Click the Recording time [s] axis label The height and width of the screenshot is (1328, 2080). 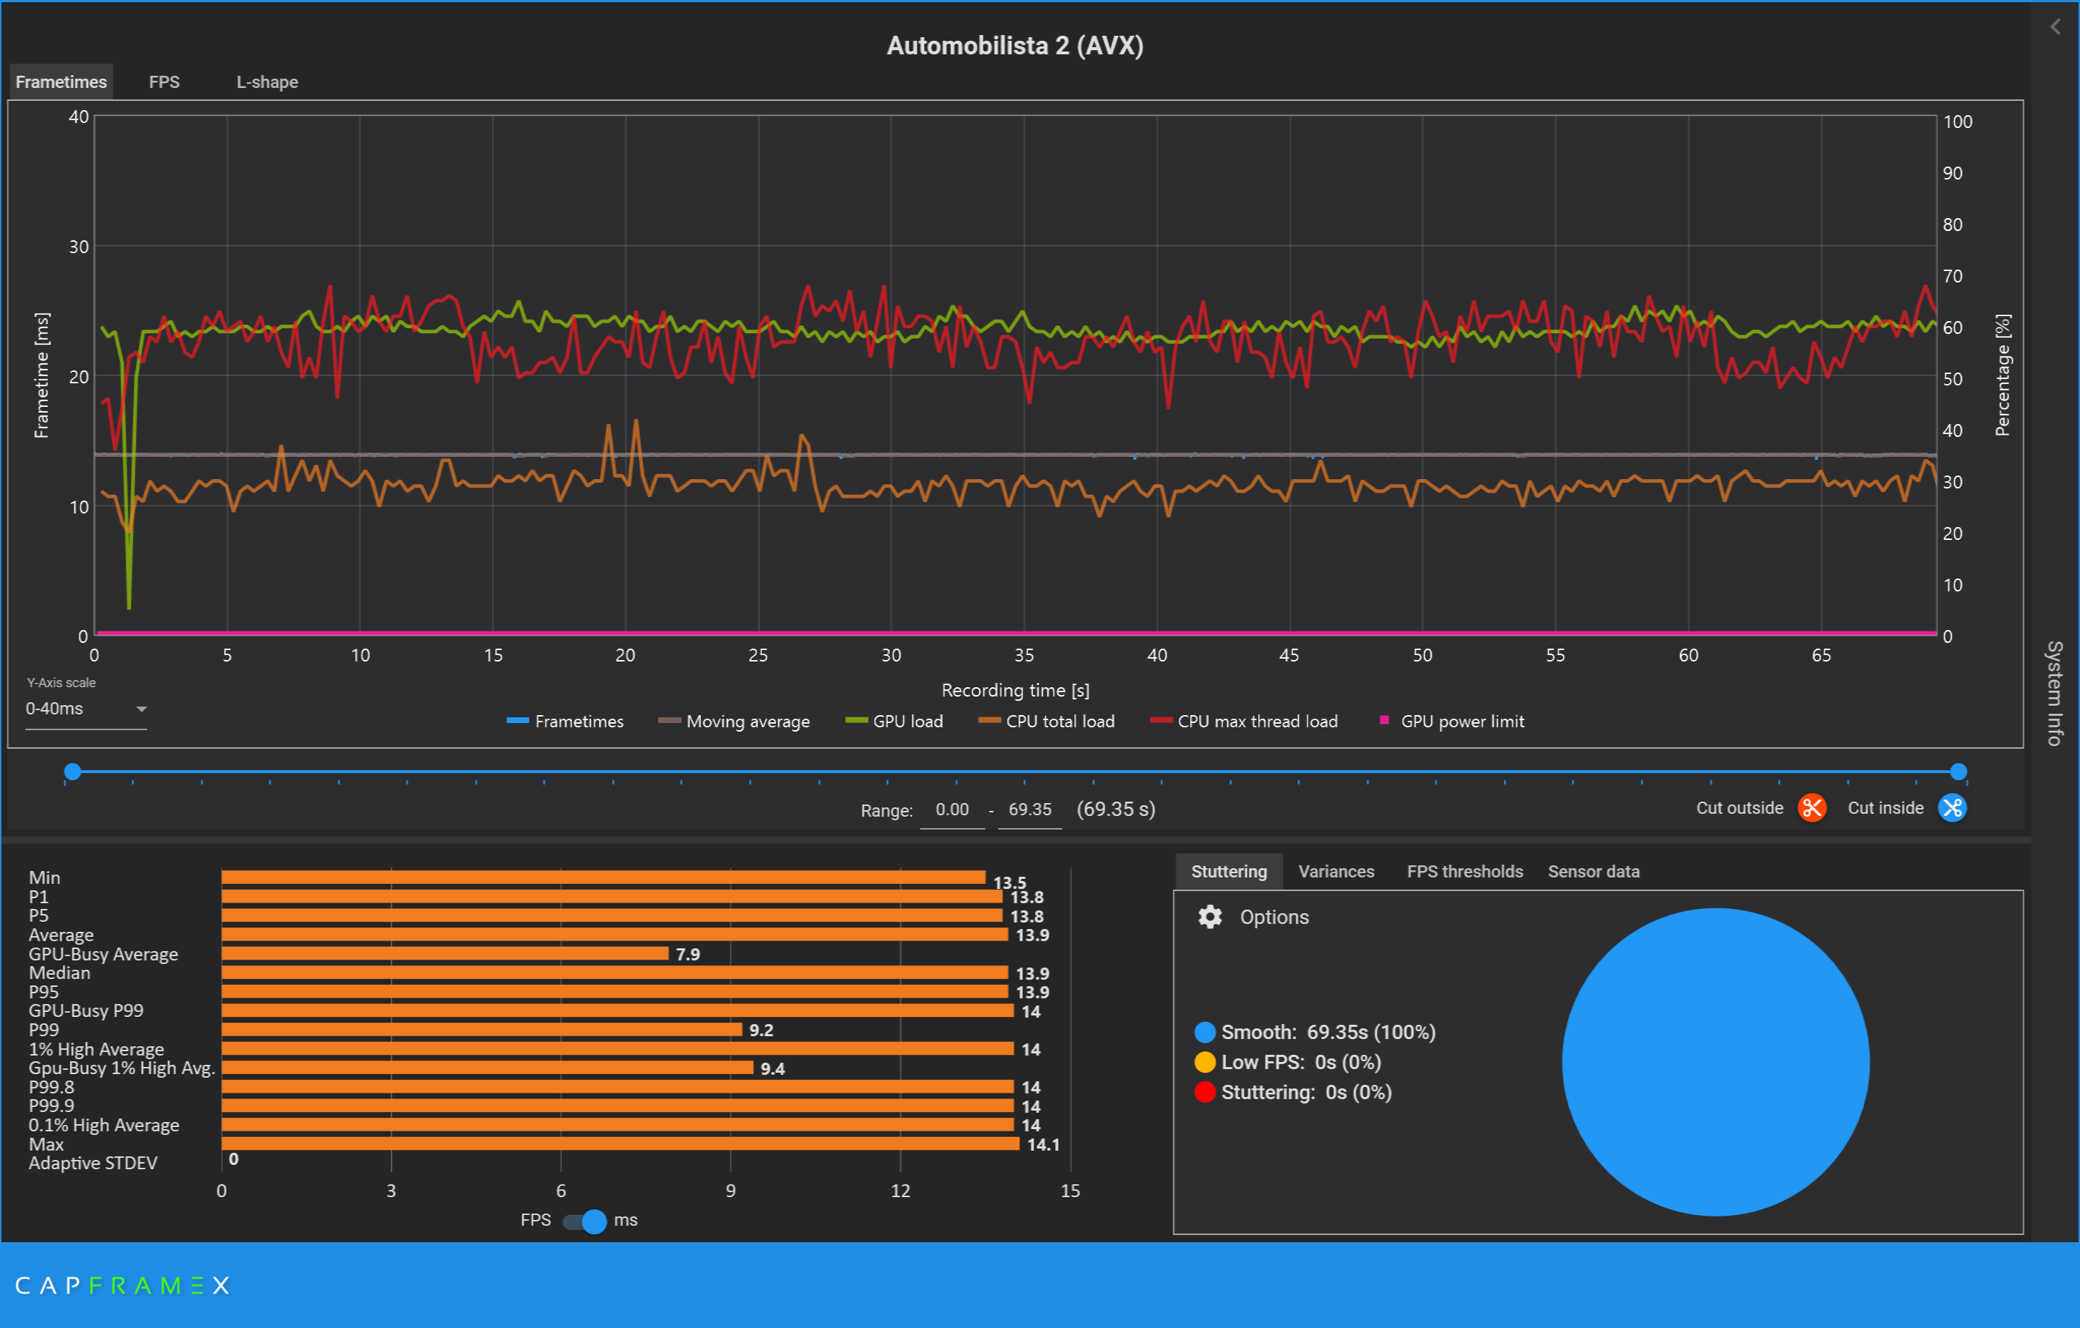click(1015, 690)
